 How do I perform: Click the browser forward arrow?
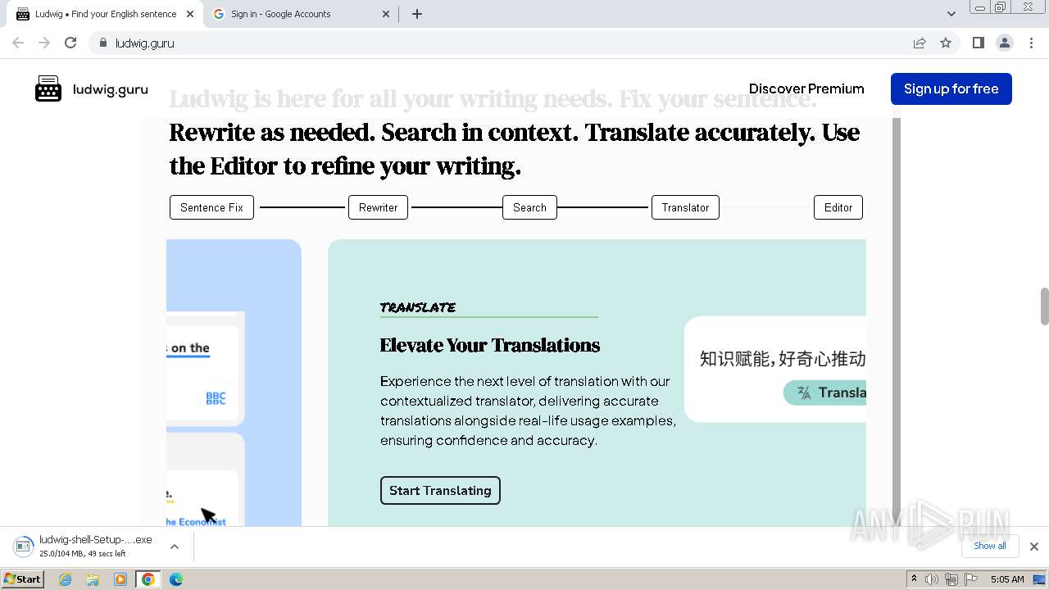pos(44,43)
